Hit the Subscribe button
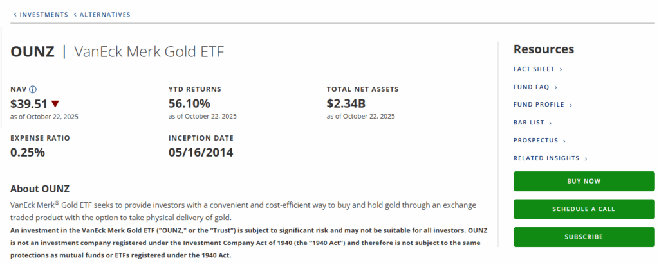This screenshot has width=659, height=265. pyautogui.click(x=584, y=237)
